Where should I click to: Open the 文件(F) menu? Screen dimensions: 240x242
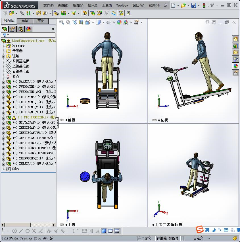pyautogui.click(x=48, y=5)
